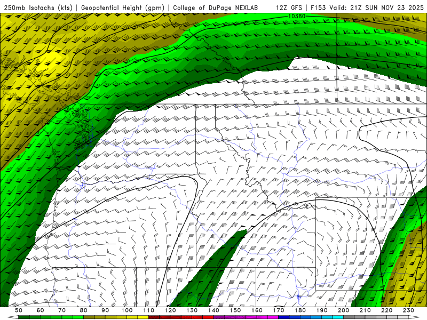The image size is (427, 320).
Task: Click the legend value 70
Action: click(x=62, y=310)
